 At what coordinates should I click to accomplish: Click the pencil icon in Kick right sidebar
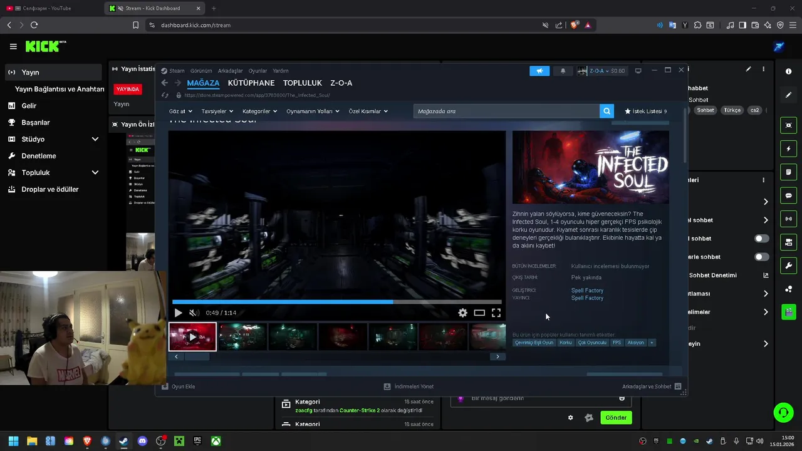coord(788,95)
